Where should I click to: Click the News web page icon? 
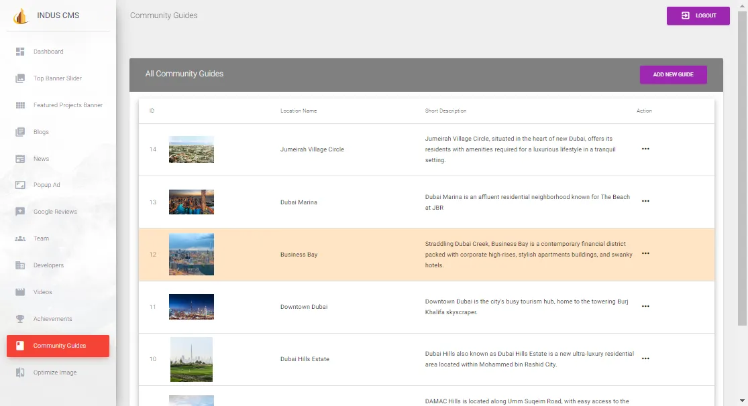(x=20, y=159)
